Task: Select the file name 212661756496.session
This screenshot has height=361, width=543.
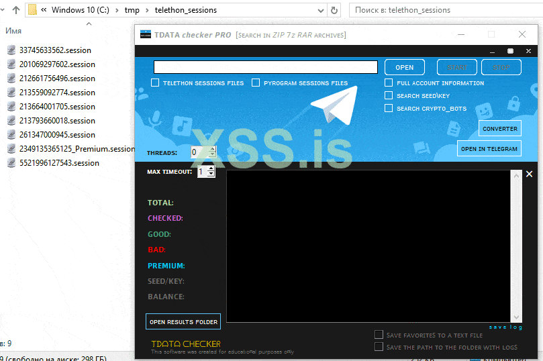Action: pyautogui.click(x=57, y=79)
